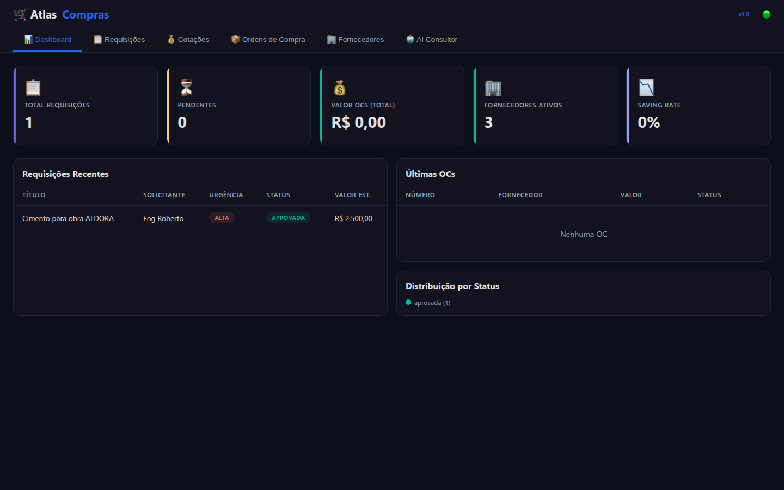
Task: Switch to the Requisições tab
Action: tap(119, 40)
